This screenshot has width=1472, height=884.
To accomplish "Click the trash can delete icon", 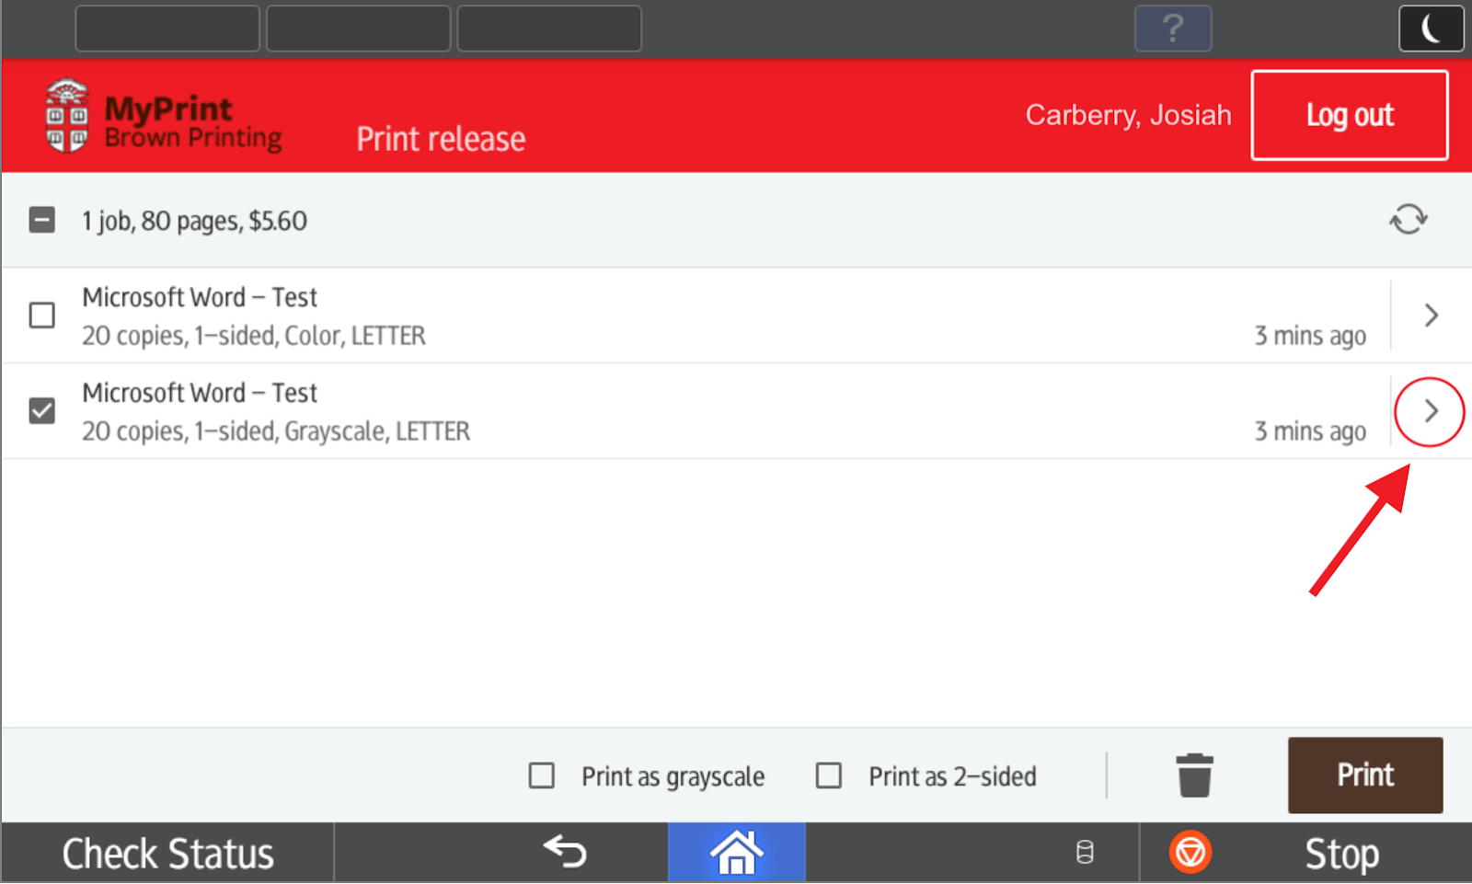I will [x=1194, y=775].
